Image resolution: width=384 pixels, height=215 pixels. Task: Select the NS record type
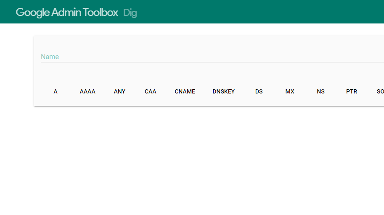click(320, 91)
